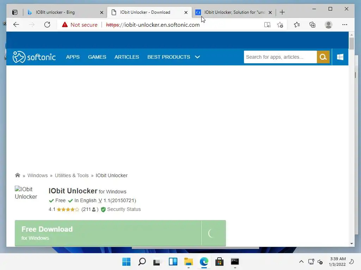The height and width of the screenshot is (270, 361).
Task: Open the GAMES menu
Action: click(97, 57)
